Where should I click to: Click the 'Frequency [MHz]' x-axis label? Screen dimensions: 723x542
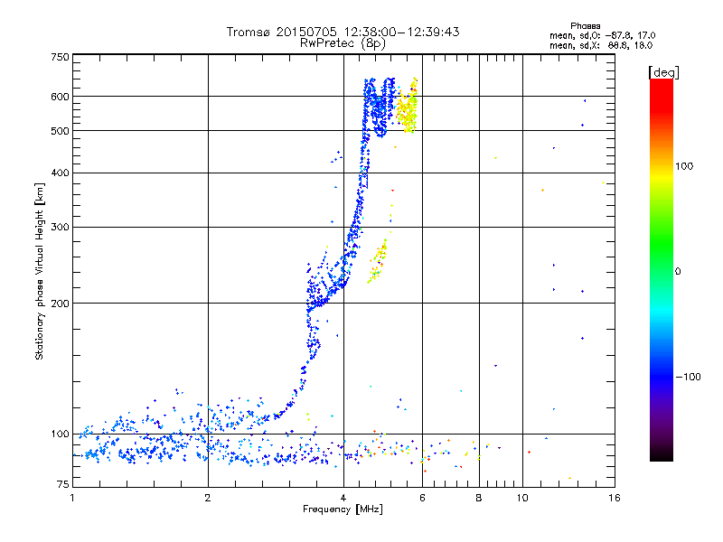[343, 509]
